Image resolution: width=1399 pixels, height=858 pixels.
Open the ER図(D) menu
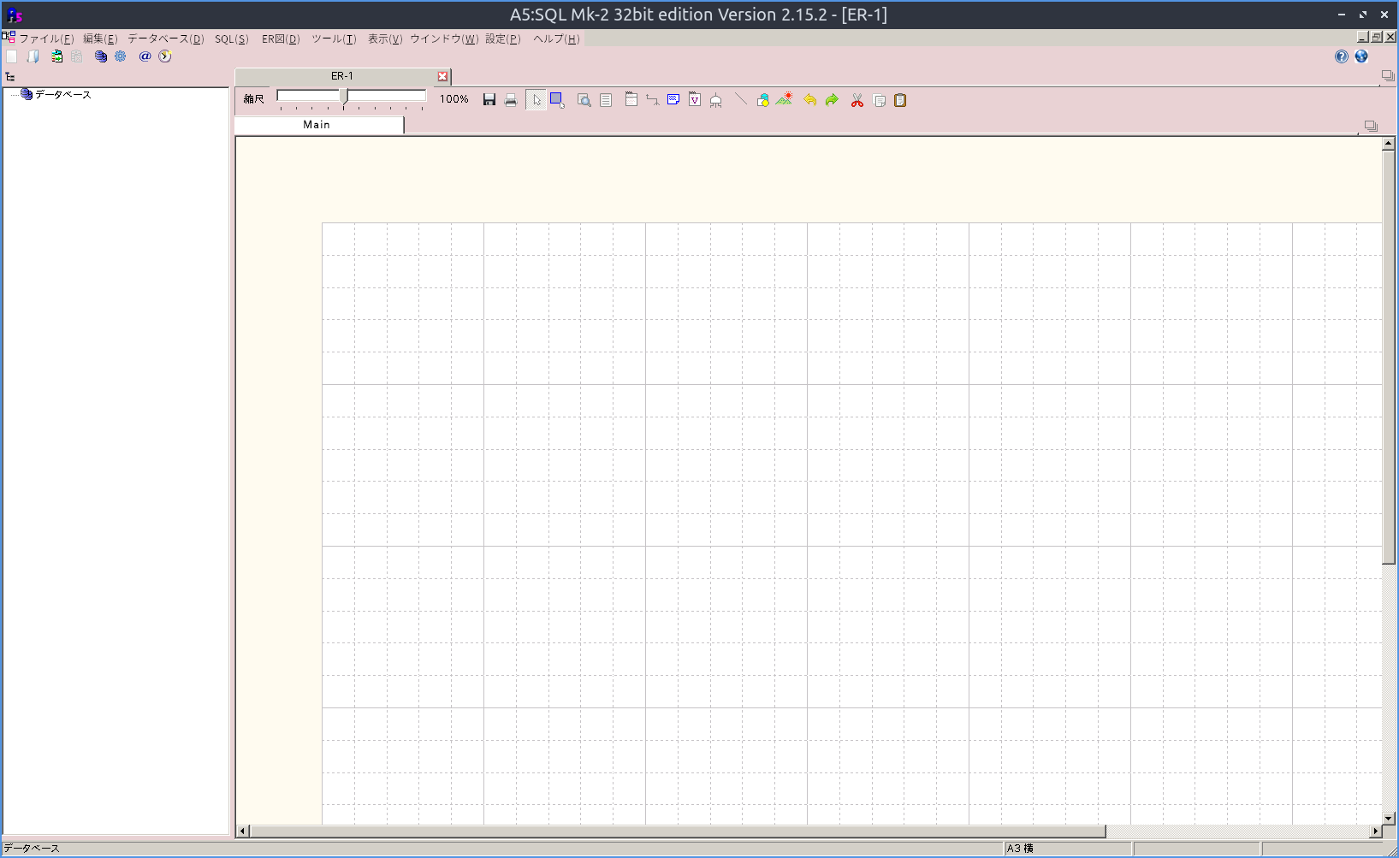tap(281, 38)
